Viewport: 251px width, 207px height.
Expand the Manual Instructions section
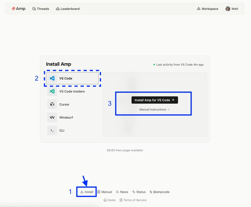pos(154,109)
